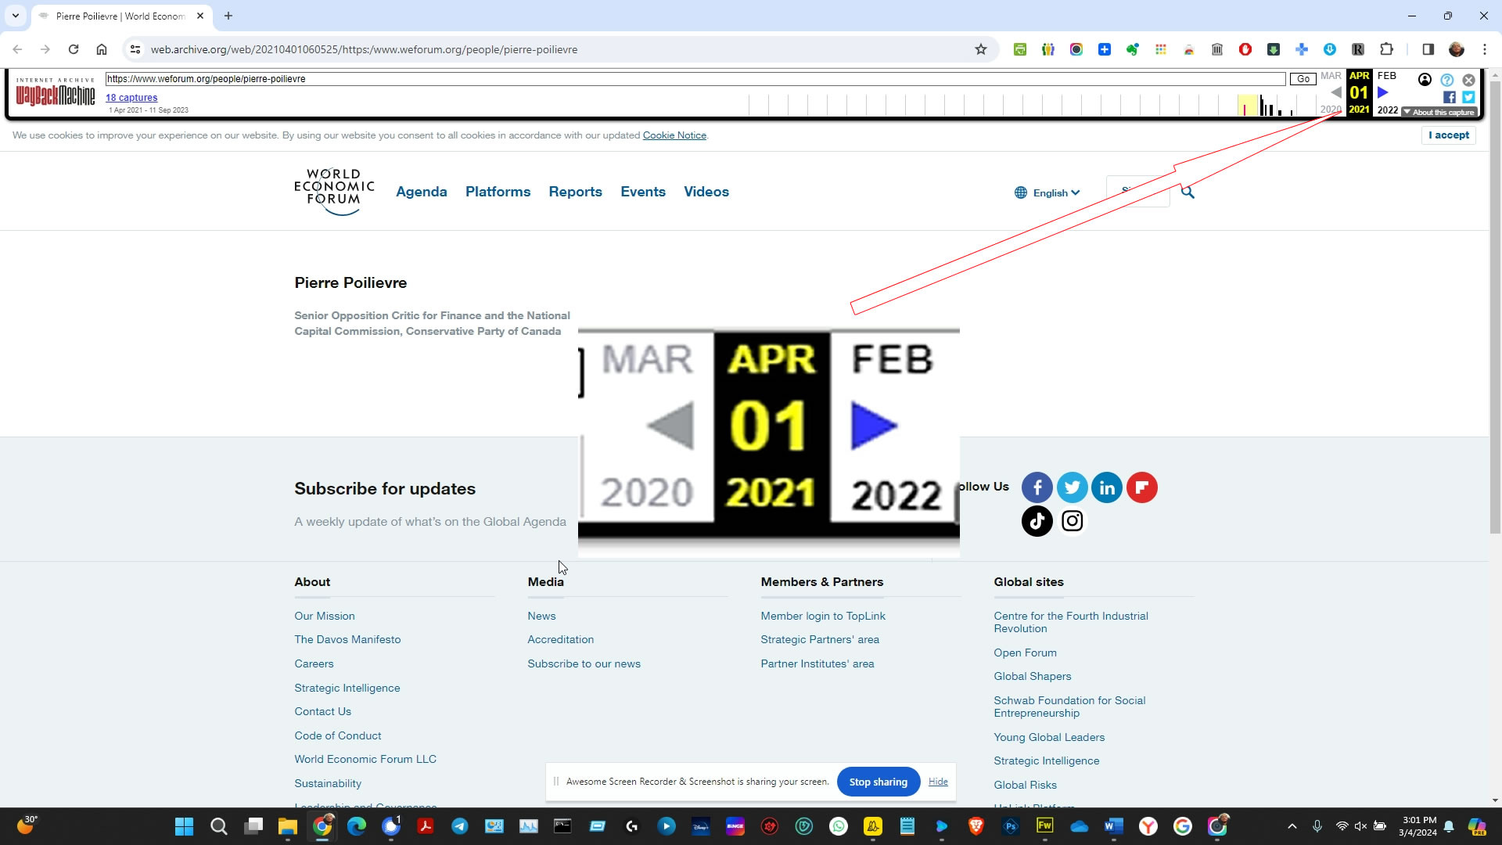Open the Agenda menu item
This screenshot has height=845, width=1502.
coord(421,192)
